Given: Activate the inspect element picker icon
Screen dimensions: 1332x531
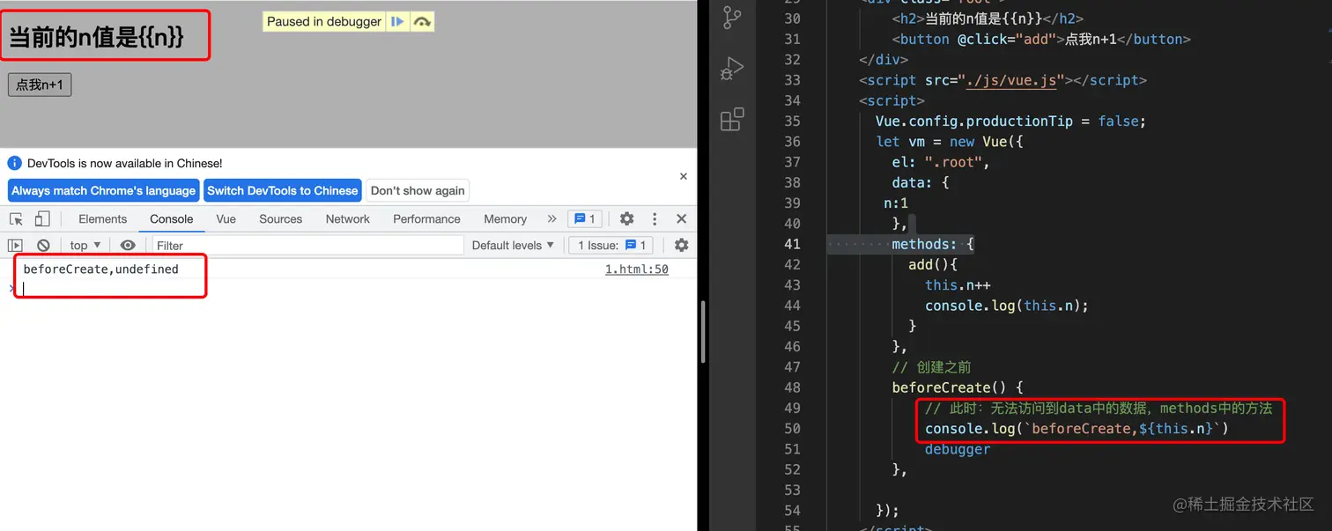Looking at the screenshot, I should coord(16,218).
